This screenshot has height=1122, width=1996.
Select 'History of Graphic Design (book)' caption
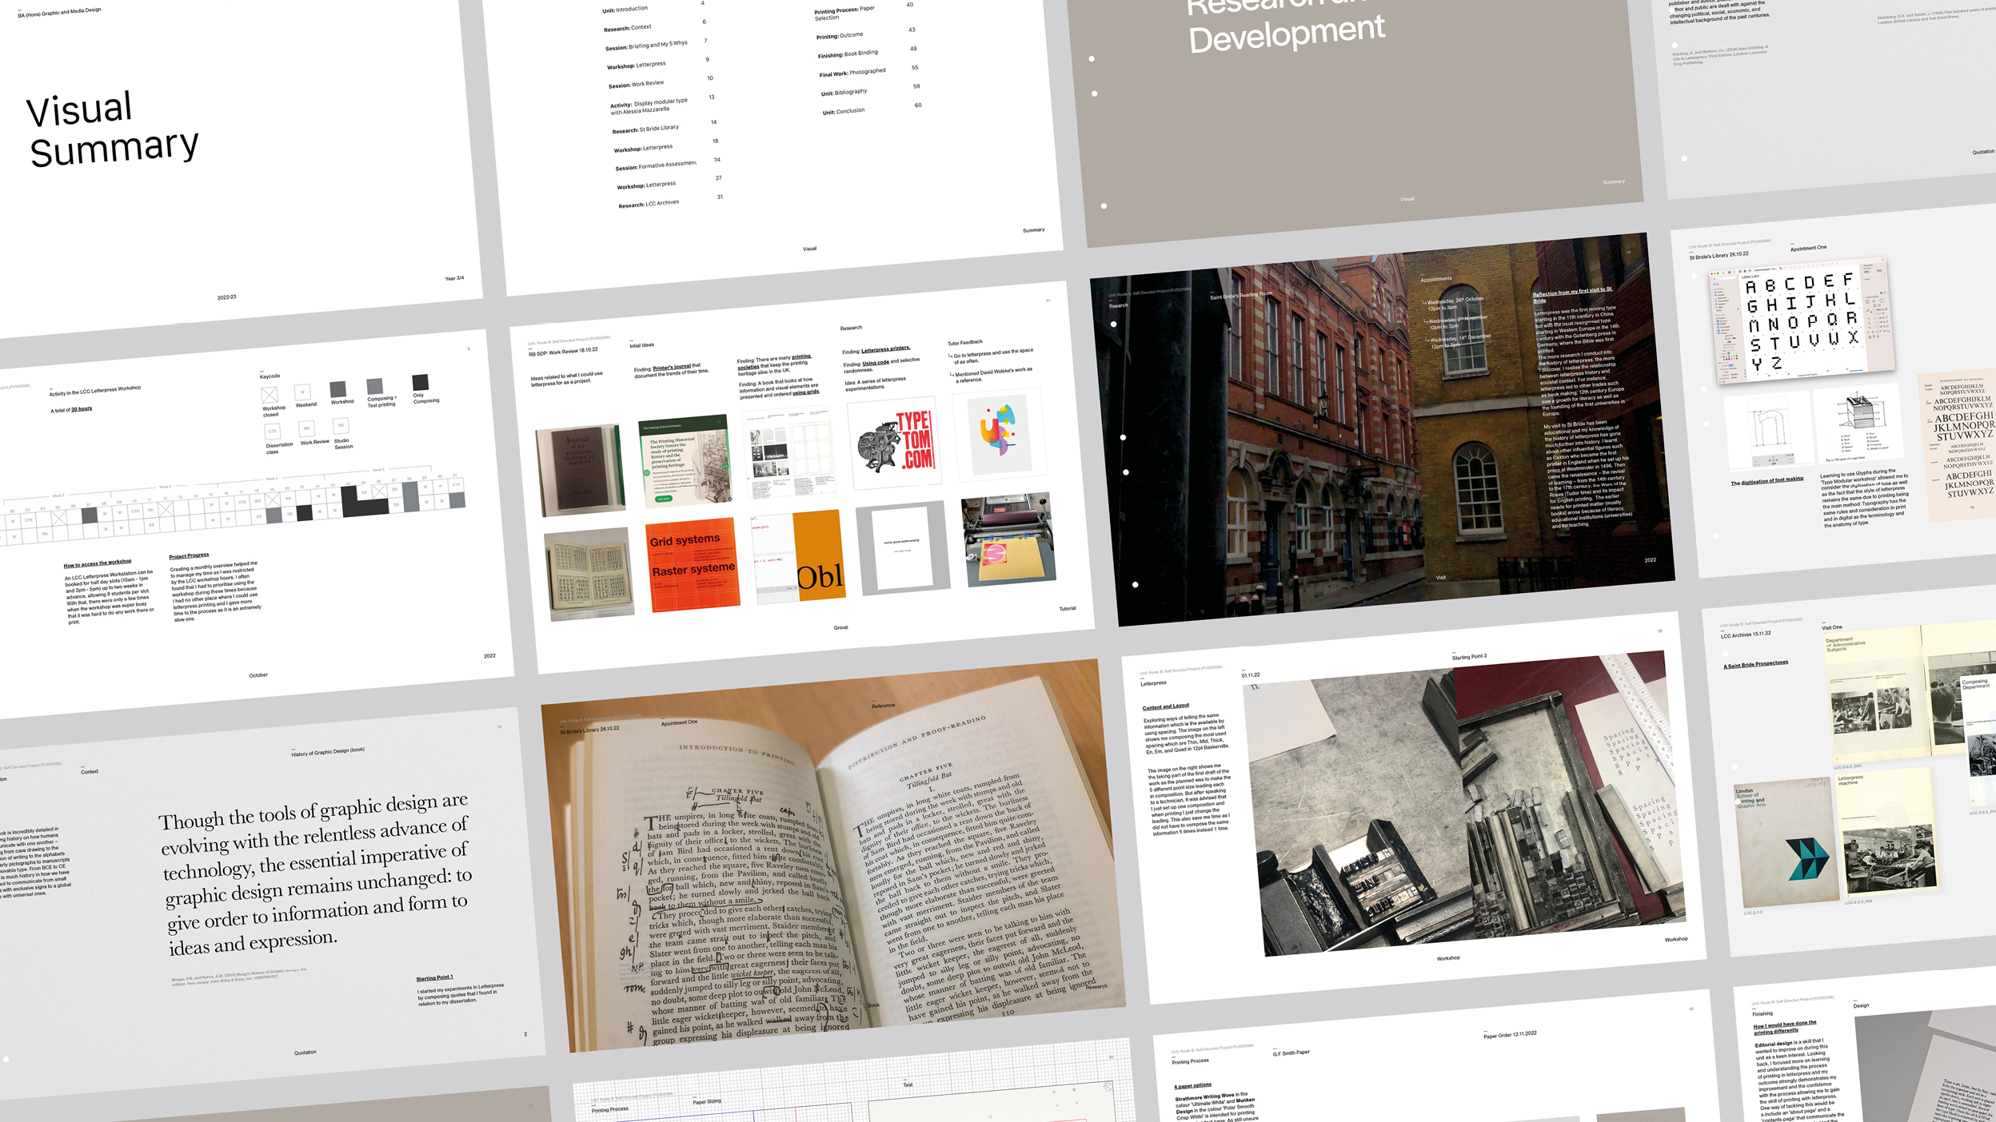point(329,752)
